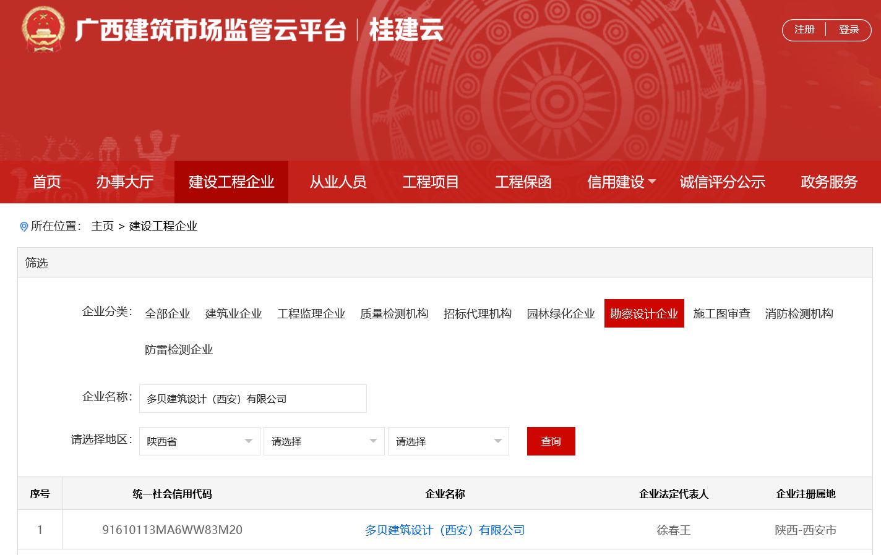Click the 统一社会信用代码 column header
This screenshot has height=555, width=881.
(x=172, y=494)
